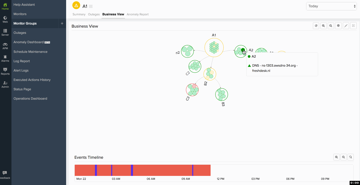
Task: Zoom in on the Business View
Action: tap(324, 26)
